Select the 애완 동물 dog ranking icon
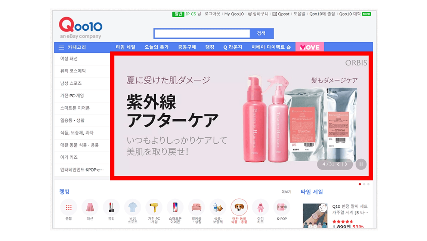Screen dimensions: 427x241 [239, 207]
